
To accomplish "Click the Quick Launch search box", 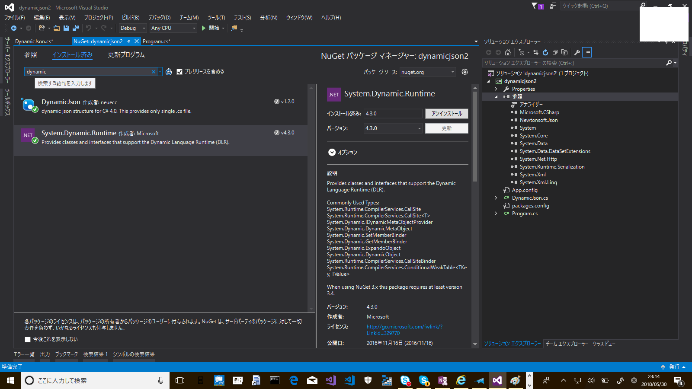I will point(599,6).
